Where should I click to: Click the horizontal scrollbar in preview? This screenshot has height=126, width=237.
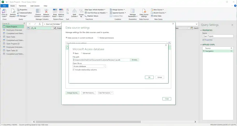tap(88, 122)
